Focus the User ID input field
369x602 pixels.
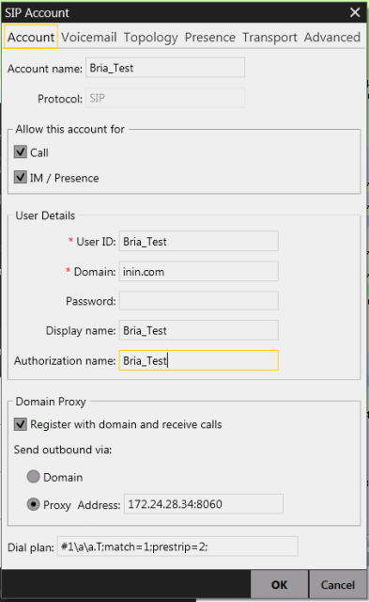click(x=198, y=241)
